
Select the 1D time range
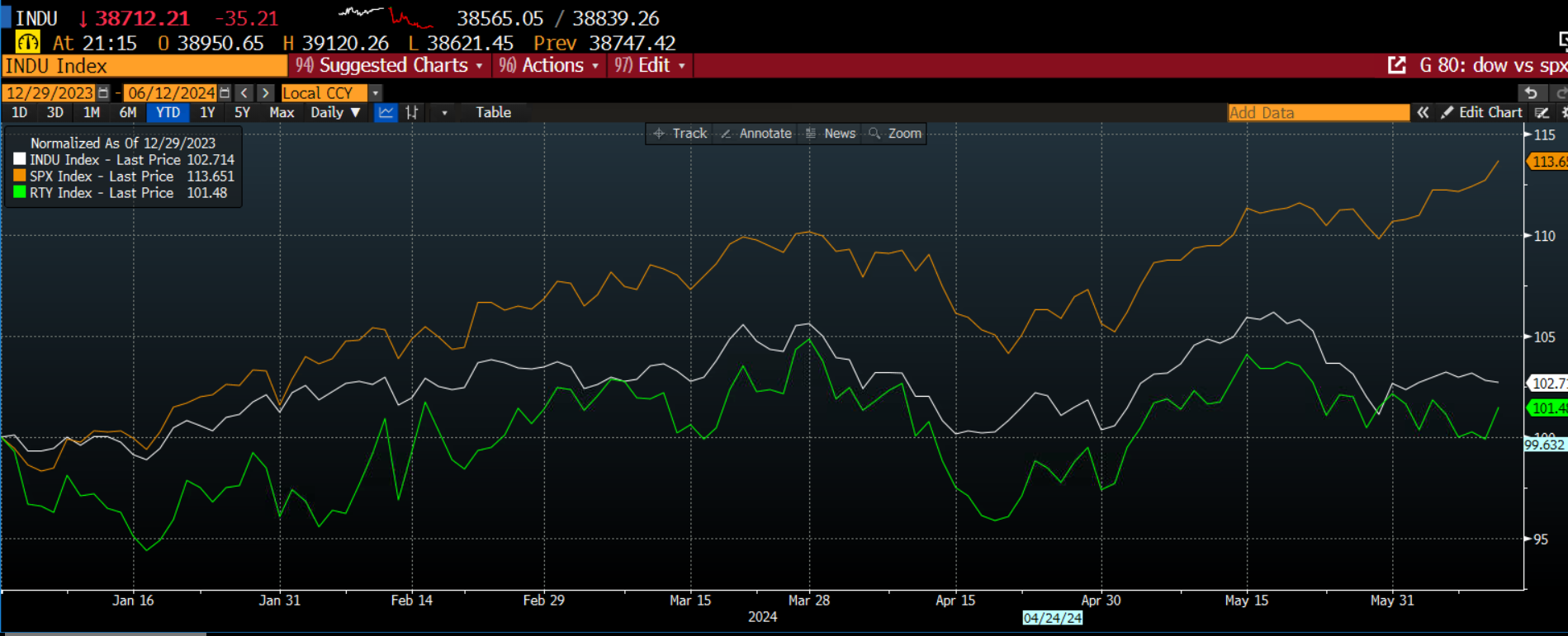(19, 113)
